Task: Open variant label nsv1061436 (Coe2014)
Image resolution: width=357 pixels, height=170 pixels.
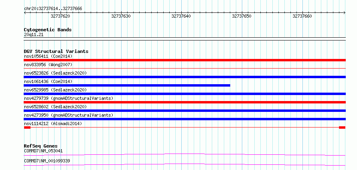Action: pyautogui.click(x=48, y=81)
